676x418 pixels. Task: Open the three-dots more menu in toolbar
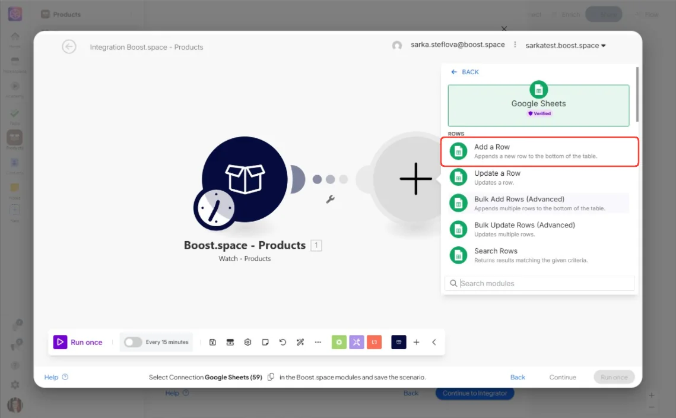click(x=318, y=342)
